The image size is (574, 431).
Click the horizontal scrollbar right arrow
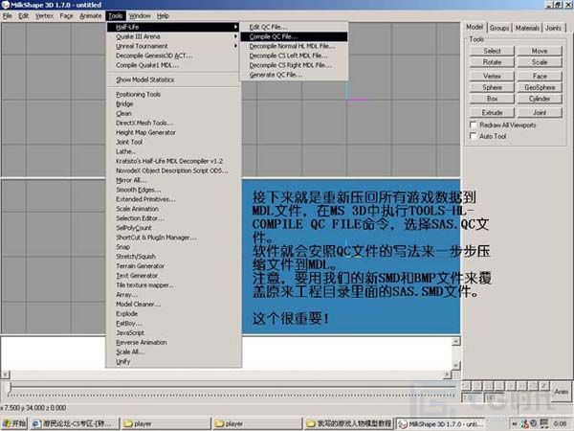[x=447, y=374]
